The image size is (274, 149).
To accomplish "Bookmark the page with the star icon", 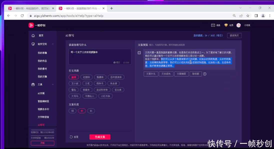I will pyautogui.click(x=248, y=16).
